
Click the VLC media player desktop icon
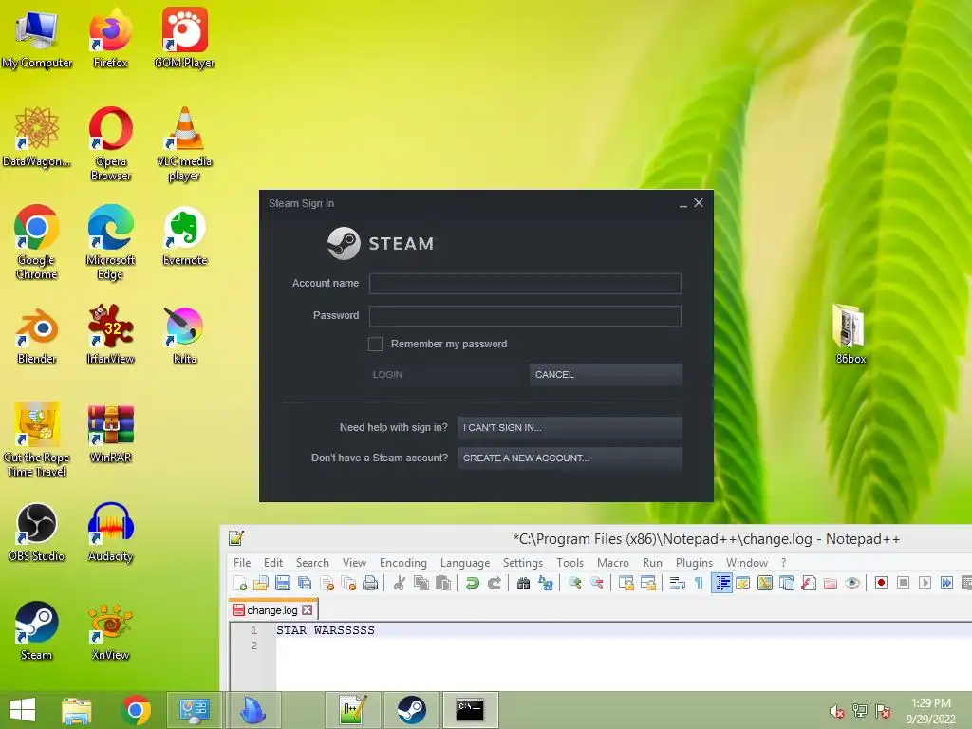click(185, 144)
